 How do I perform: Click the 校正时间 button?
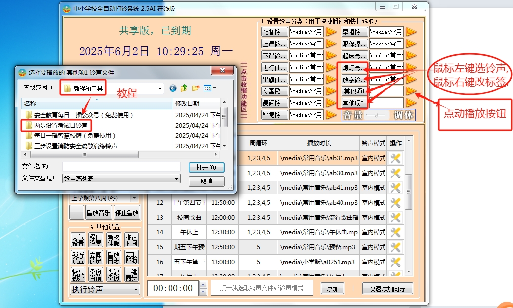(x=131, y=240)
